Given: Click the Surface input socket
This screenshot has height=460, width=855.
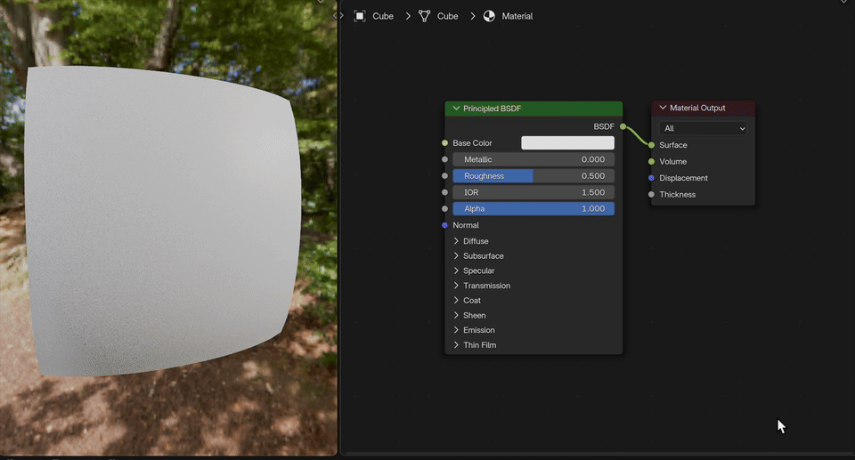Looking at the screenshot, I should 651,145.
